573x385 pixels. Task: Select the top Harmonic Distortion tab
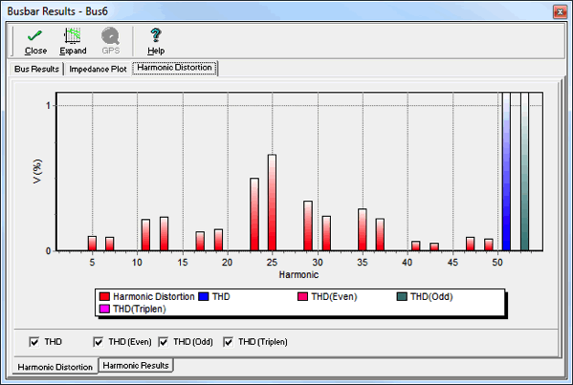175,68
